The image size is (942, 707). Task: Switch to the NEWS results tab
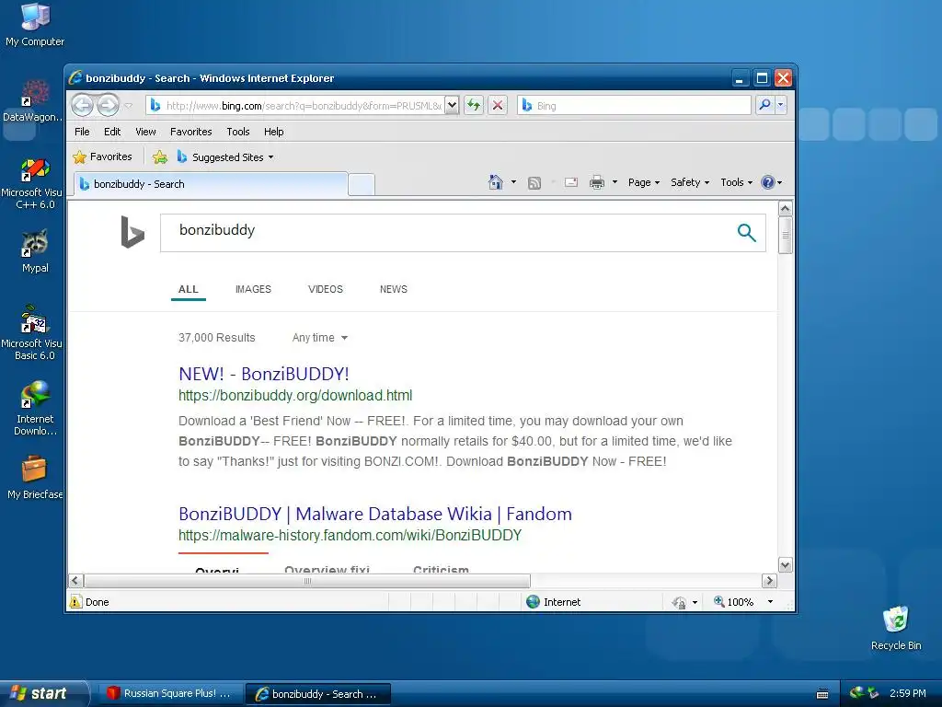(x=394, y=289)
